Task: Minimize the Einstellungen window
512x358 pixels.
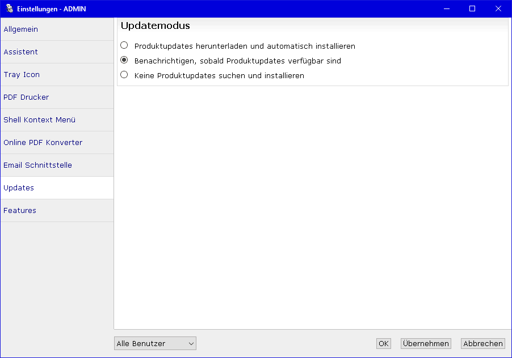Action: [446, 8]
